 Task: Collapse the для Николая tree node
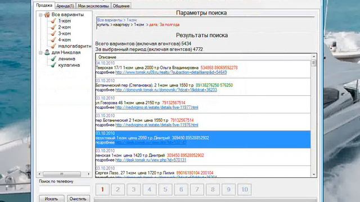pyautogui.click(x=40, y=53)
